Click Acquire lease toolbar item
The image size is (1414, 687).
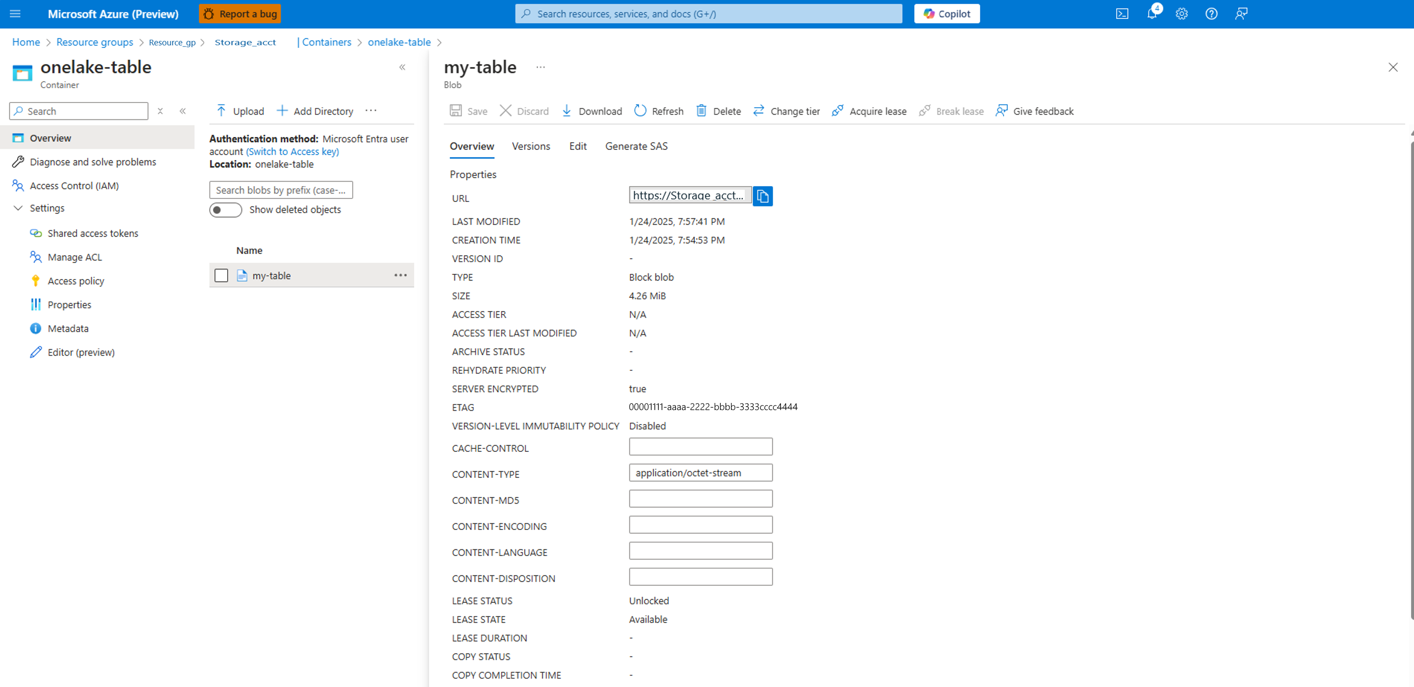pos(869,111)
